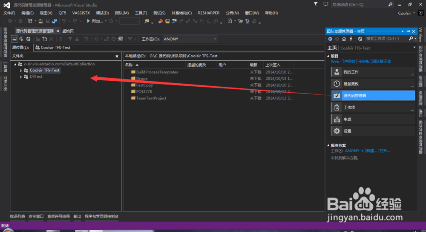Toggle folder pane icon in source control toolbar
Viewport: 426px width, 232px height.
pyautogui.click(x=14, y=39)
